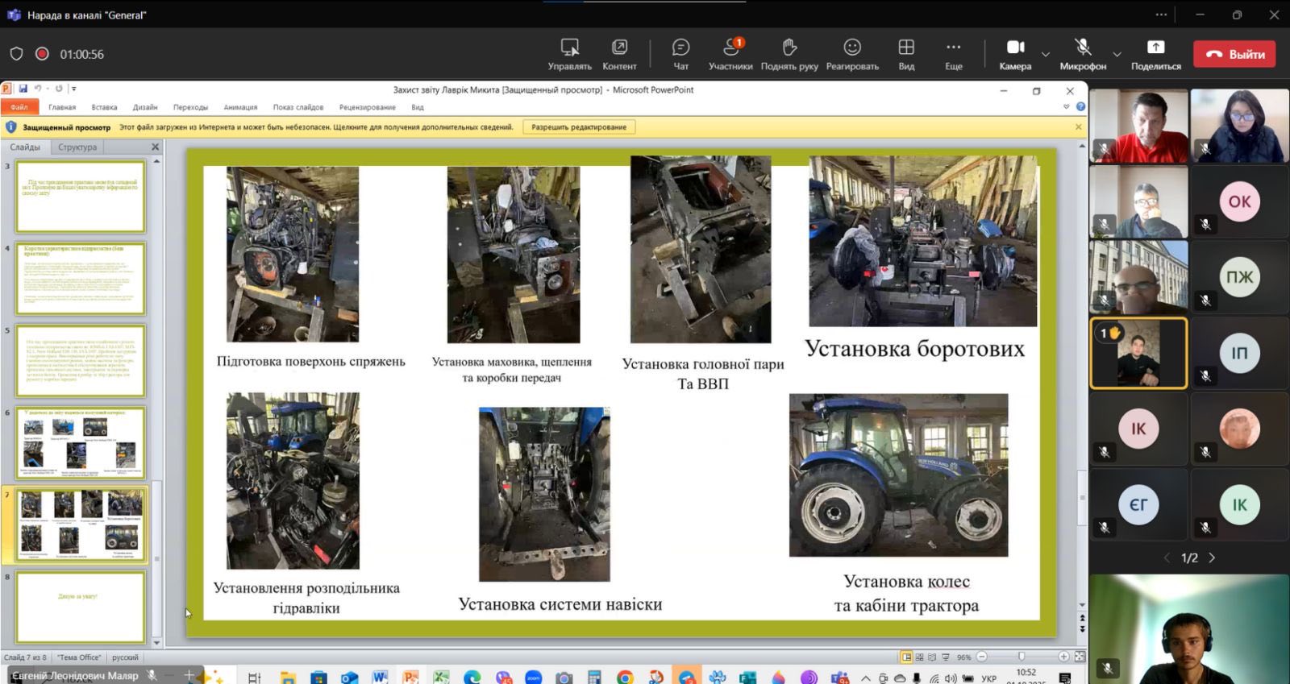Click the Share screen icon

point(1155,54)
